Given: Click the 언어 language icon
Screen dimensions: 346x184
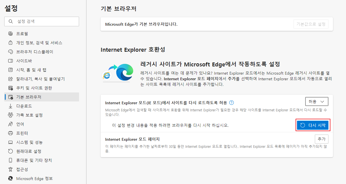Looking at the screenshot, I should [x=11, y=124].
